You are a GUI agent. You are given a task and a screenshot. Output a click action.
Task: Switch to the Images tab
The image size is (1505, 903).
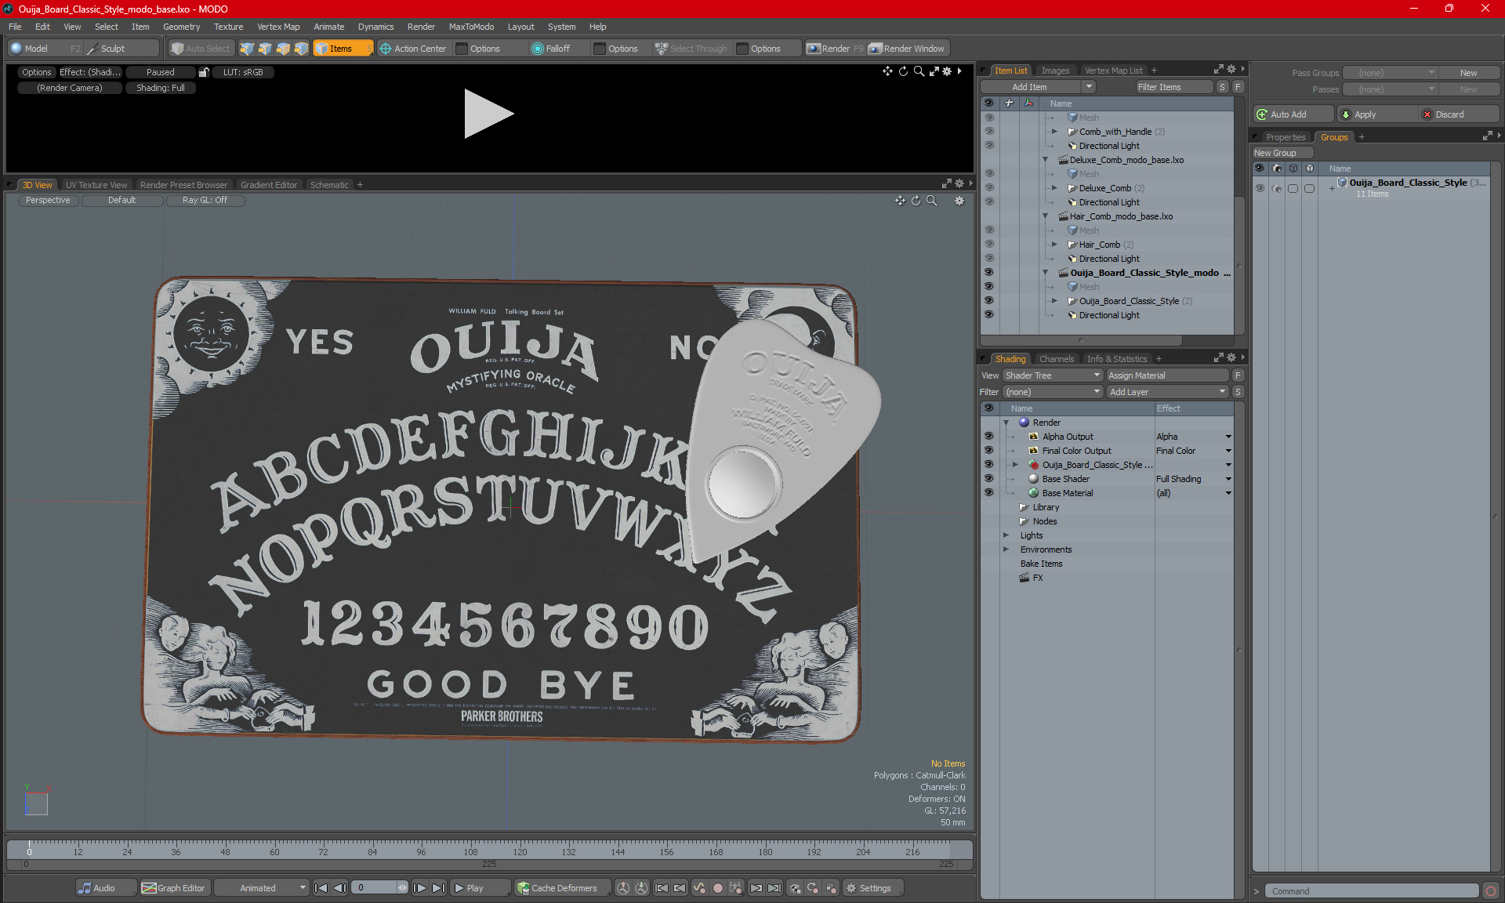click(1055, 71)
